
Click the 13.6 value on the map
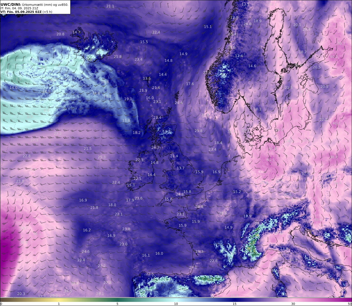147,78
